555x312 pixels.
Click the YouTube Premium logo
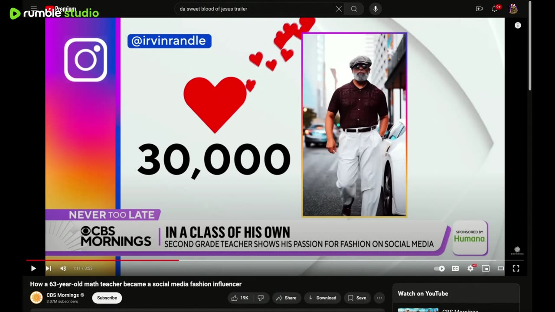(x=61, y=9)
